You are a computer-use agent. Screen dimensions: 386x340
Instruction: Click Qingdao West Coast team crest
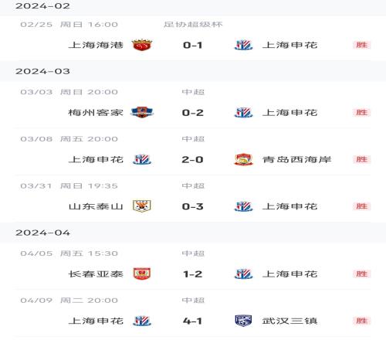tap(243, 159)
